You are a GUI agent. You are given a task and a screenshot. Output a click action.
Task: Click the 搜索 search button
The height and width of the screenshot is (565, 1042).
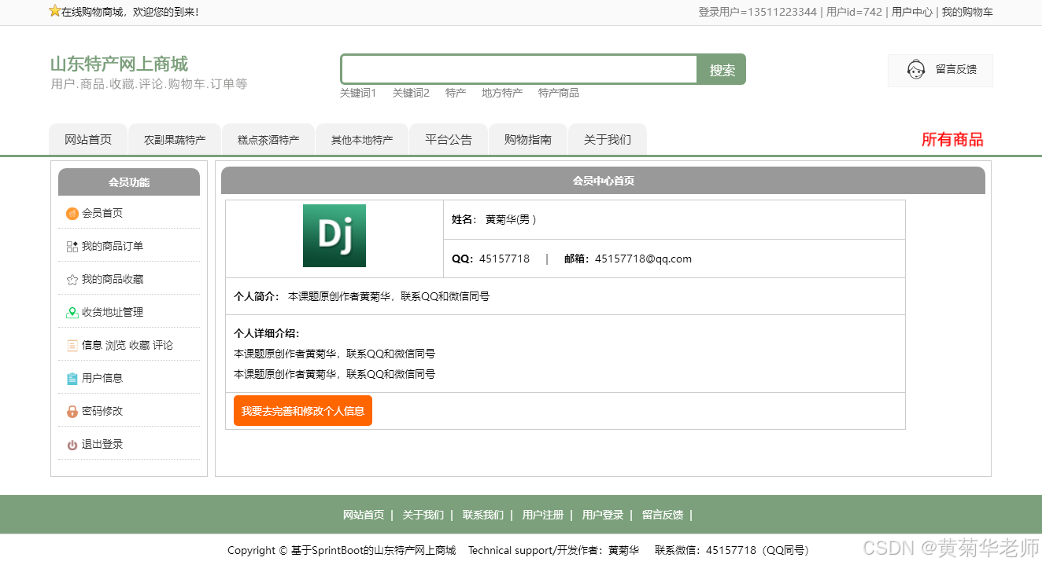pos(722,70)
